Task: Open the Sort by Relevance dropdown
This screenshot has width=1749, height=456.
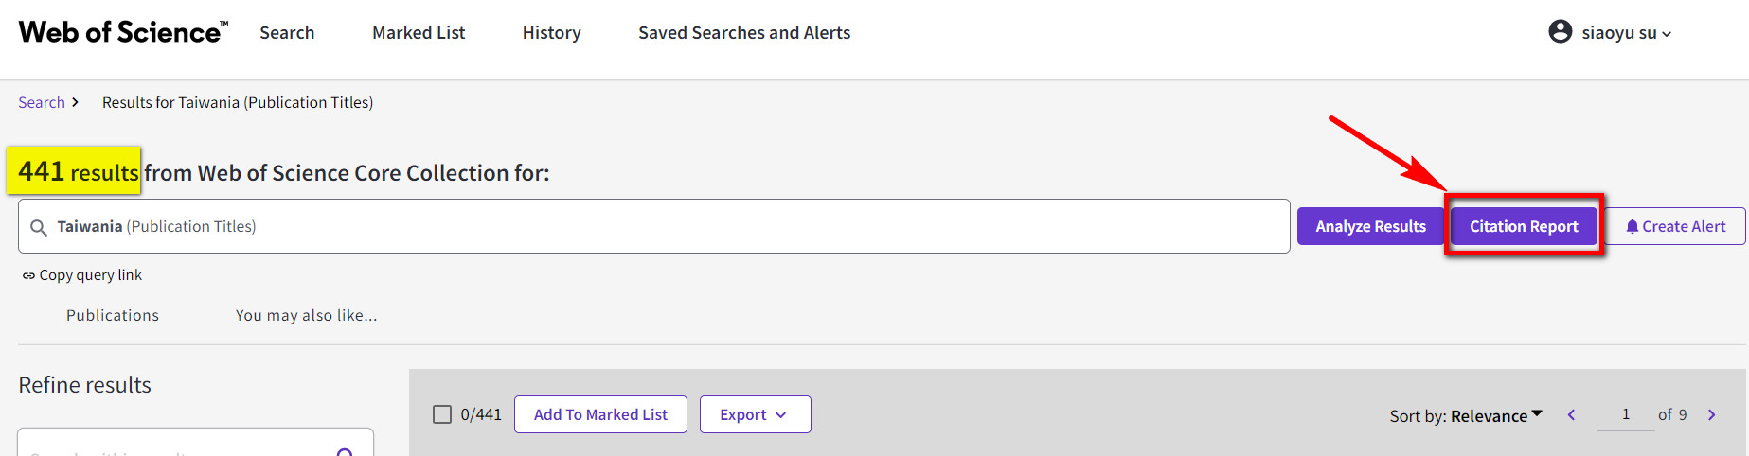Action: pyautogui.click(x=1466, y=415)
